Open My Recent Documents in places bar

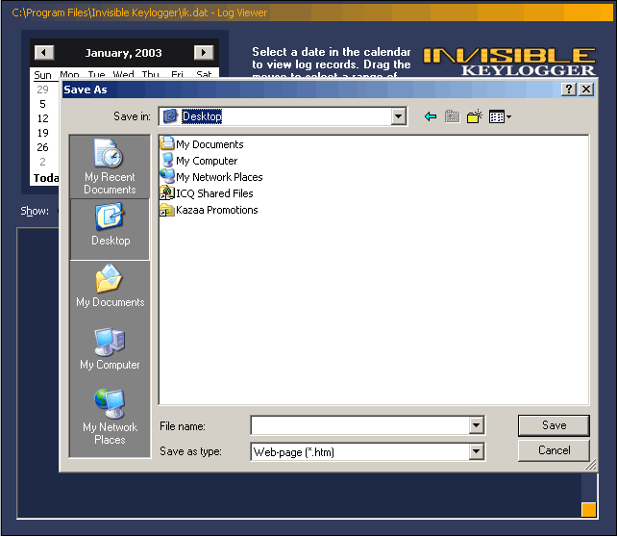[110, 166]
